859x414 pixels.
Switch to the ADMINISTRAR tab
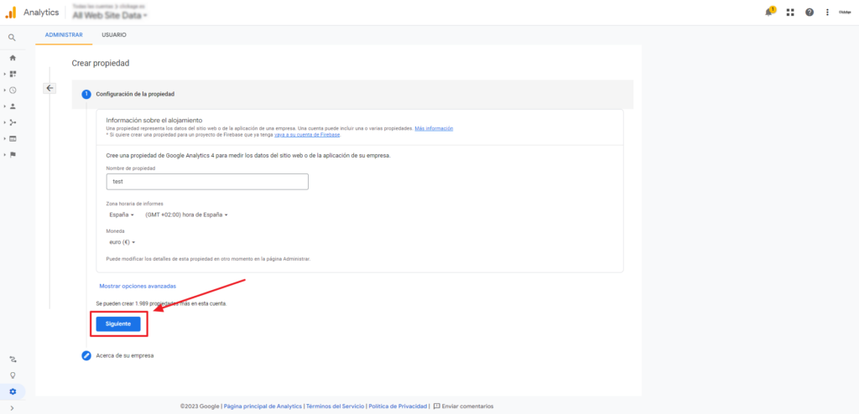[64, 35]
